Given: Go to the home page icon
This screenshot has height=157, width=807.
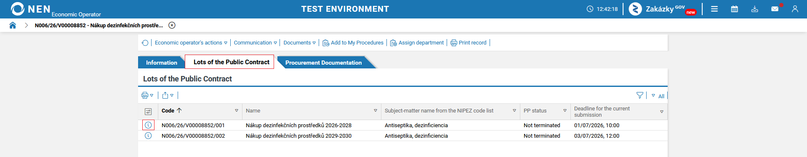Looking at the screenshot, I should [x=13, y=25].
